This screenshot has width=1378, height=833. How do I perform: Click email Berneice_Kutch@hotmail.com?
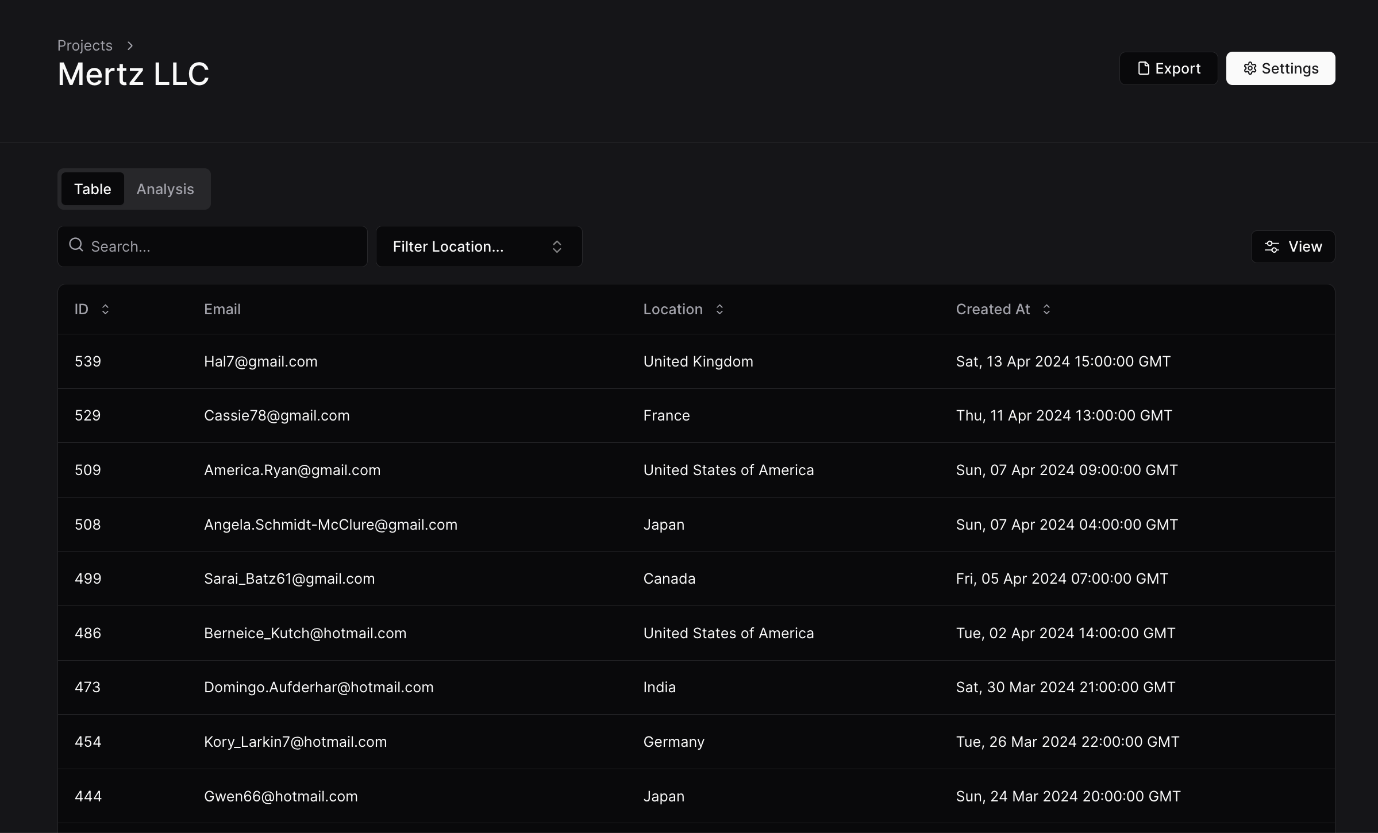(305, 633)
